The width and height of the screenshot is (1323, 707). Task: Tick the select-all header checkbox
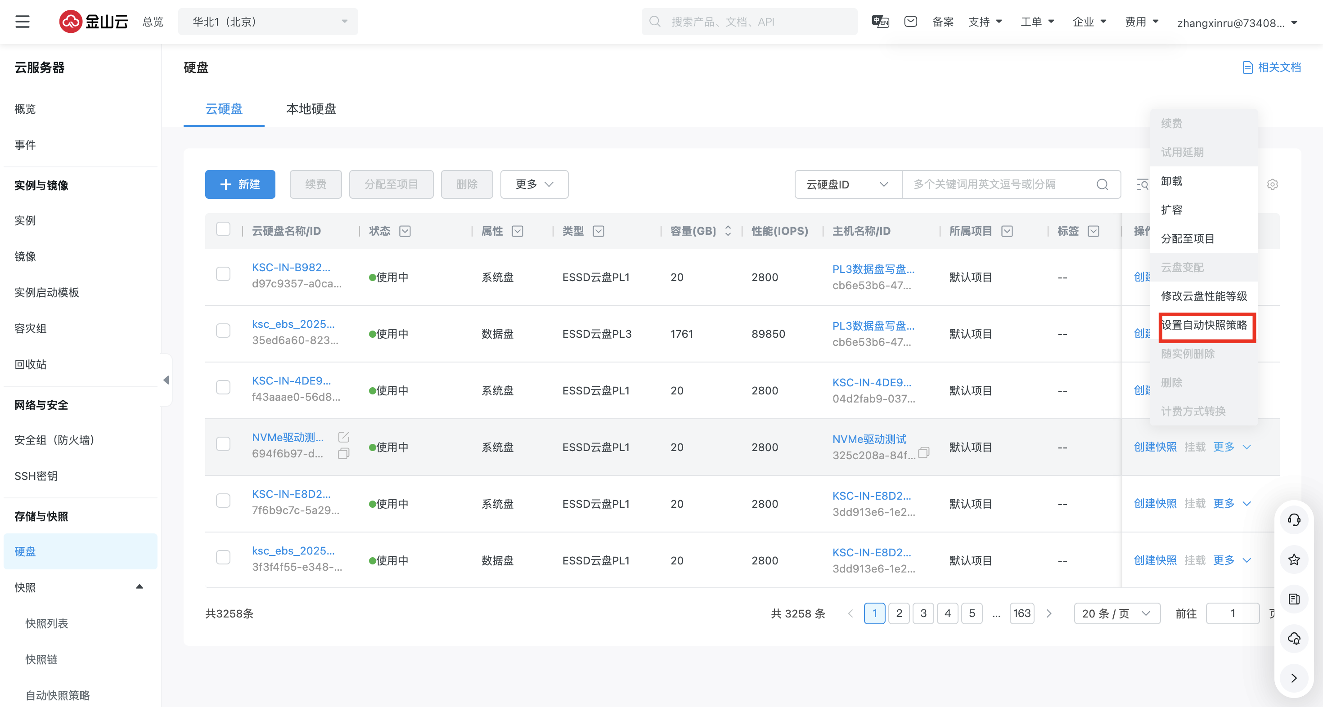(x=223, y=229)
